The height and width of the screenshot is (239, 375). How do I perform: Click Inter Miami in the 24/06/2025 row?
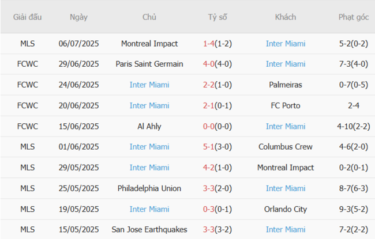149,85
